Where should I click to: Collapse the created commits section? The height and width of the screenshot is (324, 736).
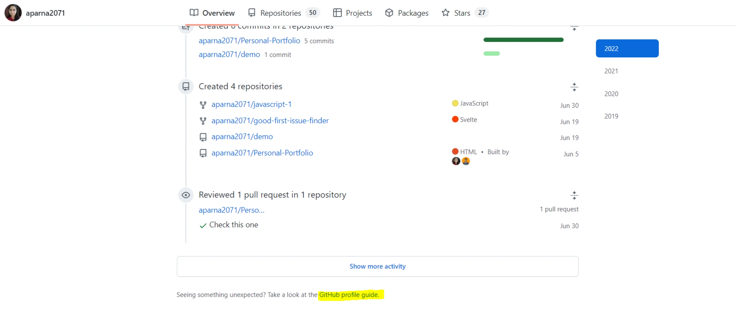tap(574, 28)
